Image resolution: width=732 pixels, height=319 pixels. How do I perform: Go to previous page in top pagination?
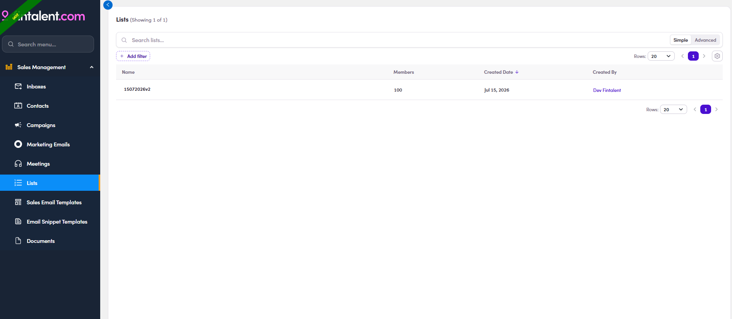tap(682, 56)
